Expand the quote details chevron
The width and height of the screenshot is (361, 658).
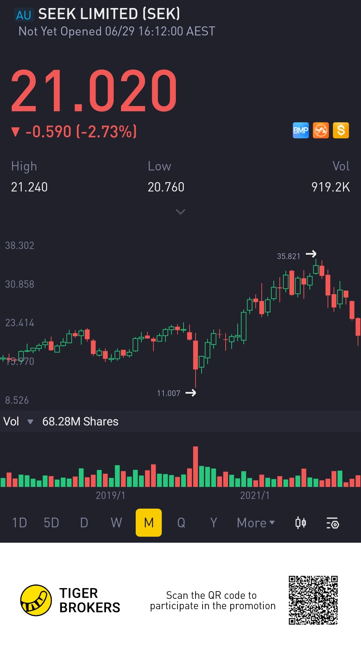[180, 212]
